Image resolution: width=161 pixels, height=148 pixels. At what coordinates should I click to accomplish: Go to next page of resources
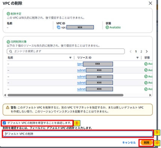(147, 51)
